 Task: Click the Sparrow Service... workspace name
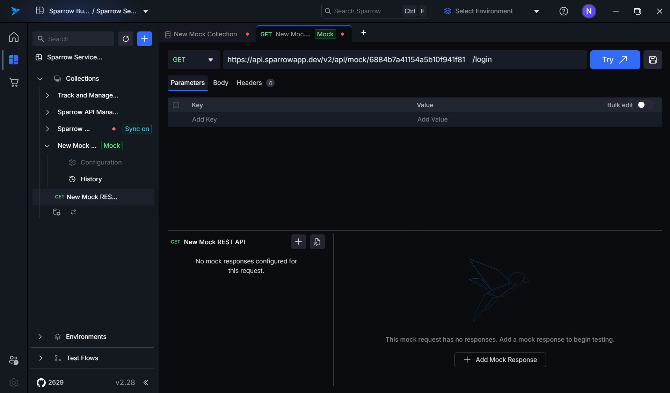(75, 57)
